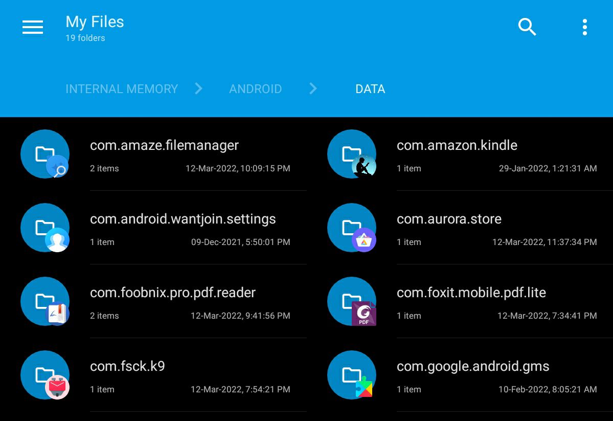The width and height of the screenshot is (613, 421).
Task: Open the hamburger navigation menu
Action: click(32, 27)
